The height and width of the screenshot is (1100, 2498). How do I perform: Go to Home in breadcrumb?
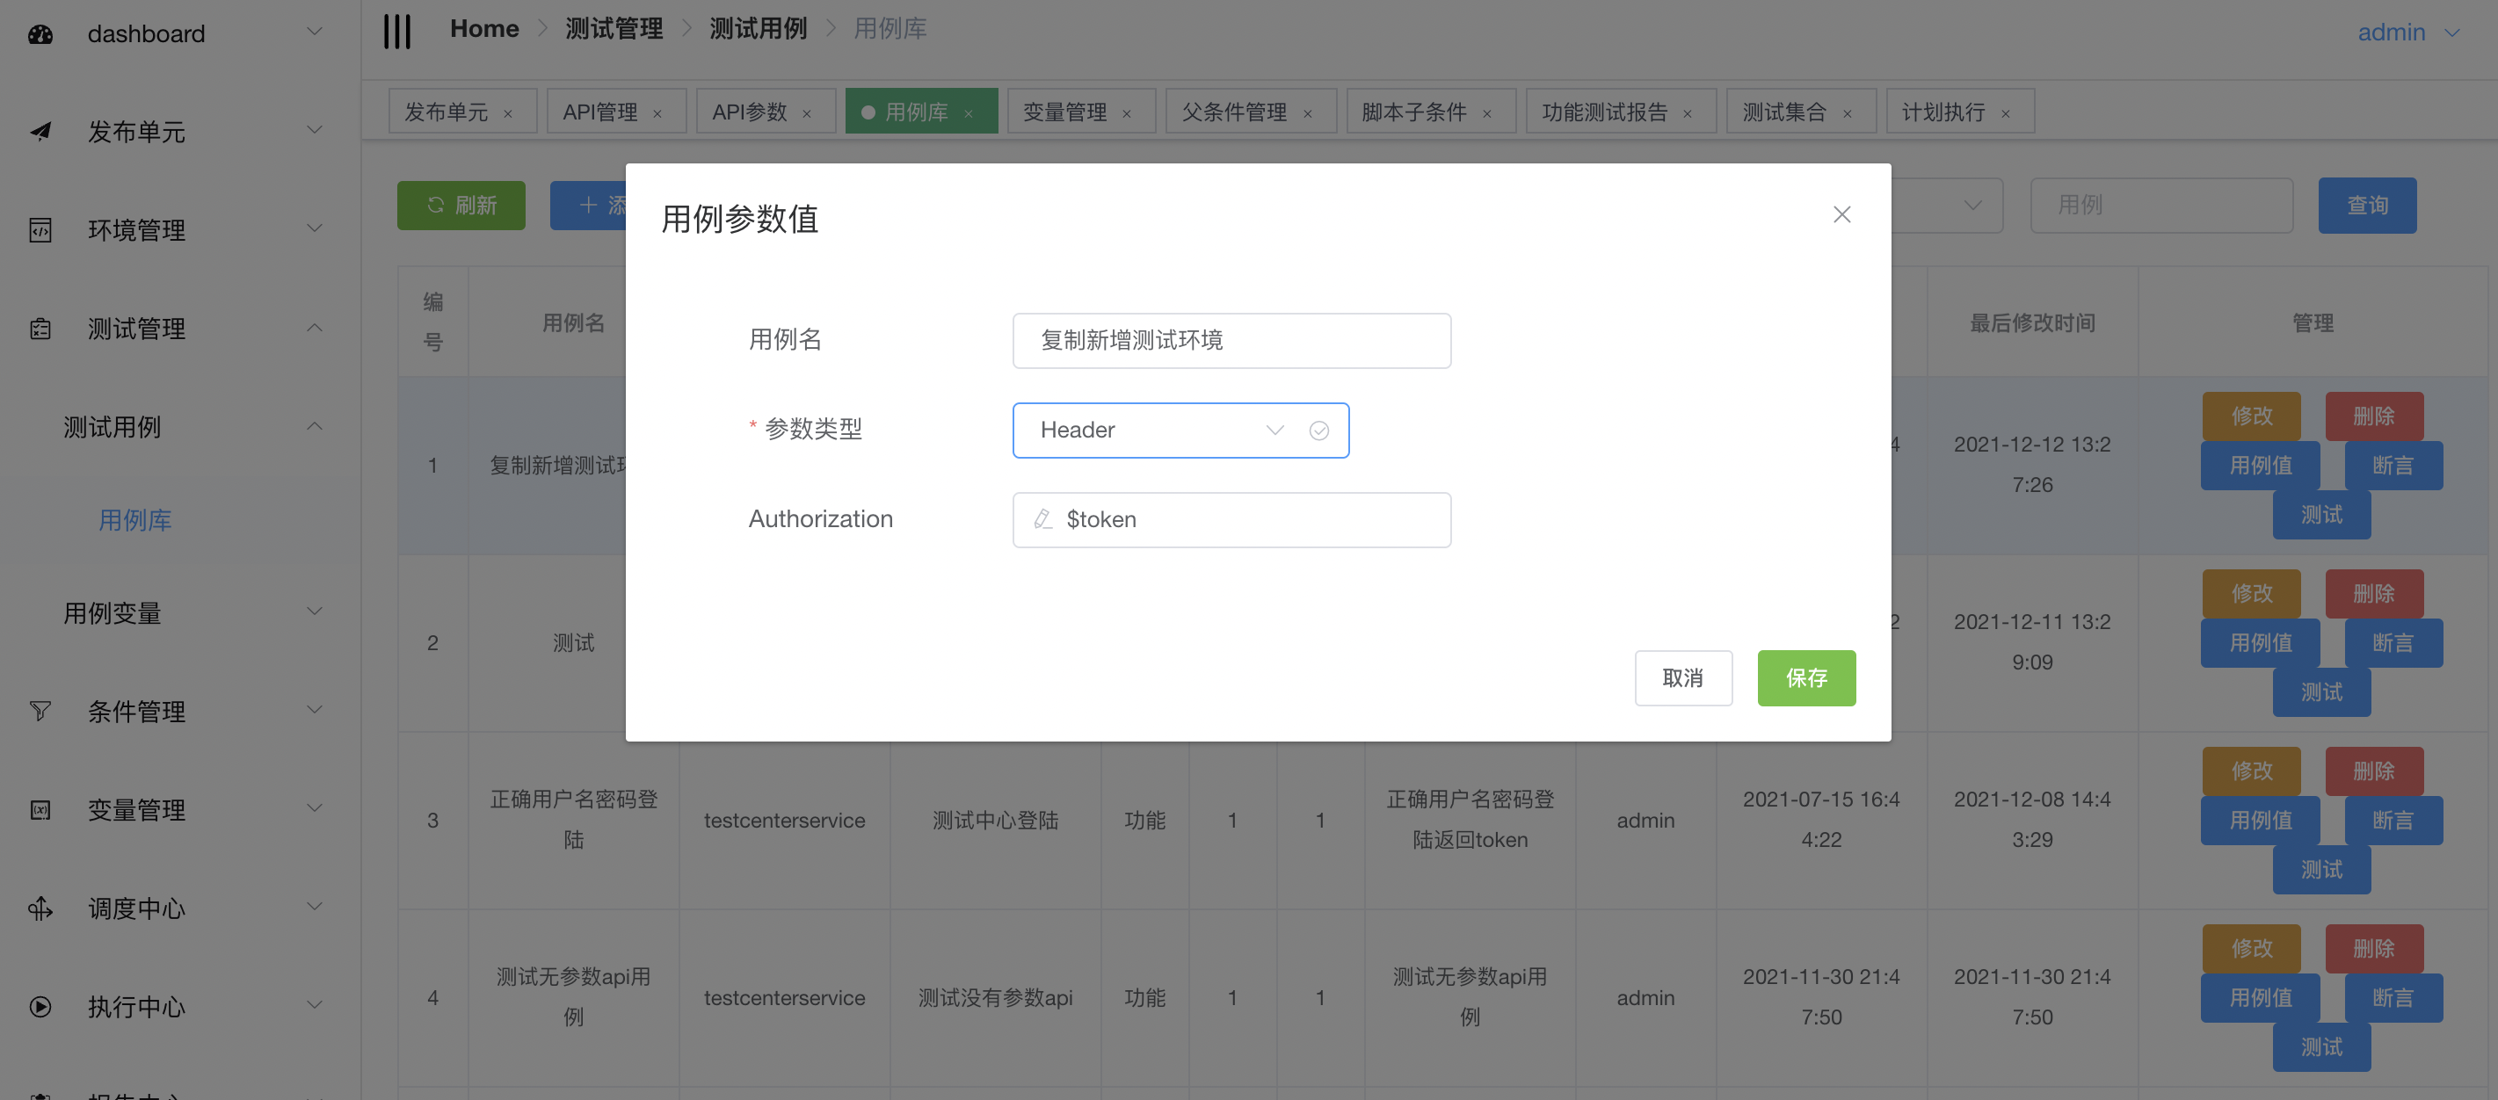tap(484, 29)
